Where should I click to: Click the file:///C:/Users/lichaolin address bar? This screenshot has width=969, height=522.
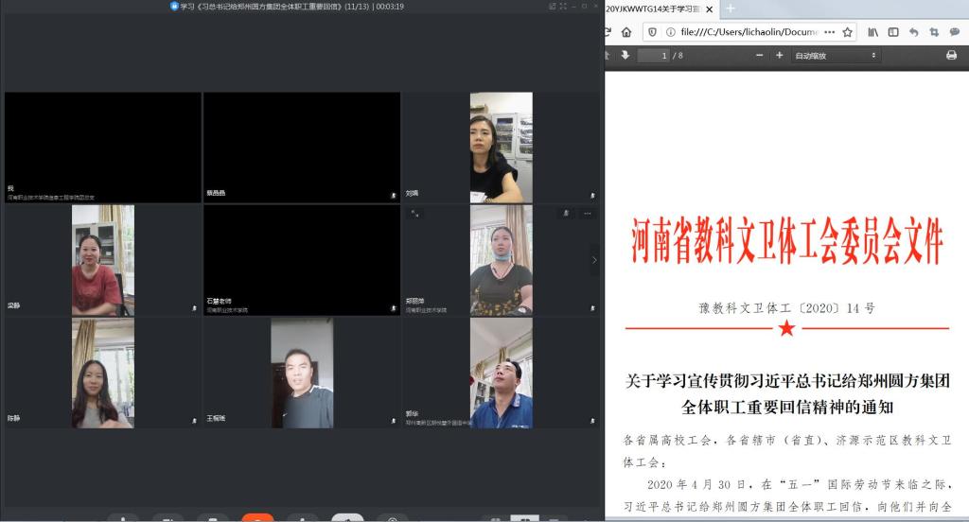point(749,32)
